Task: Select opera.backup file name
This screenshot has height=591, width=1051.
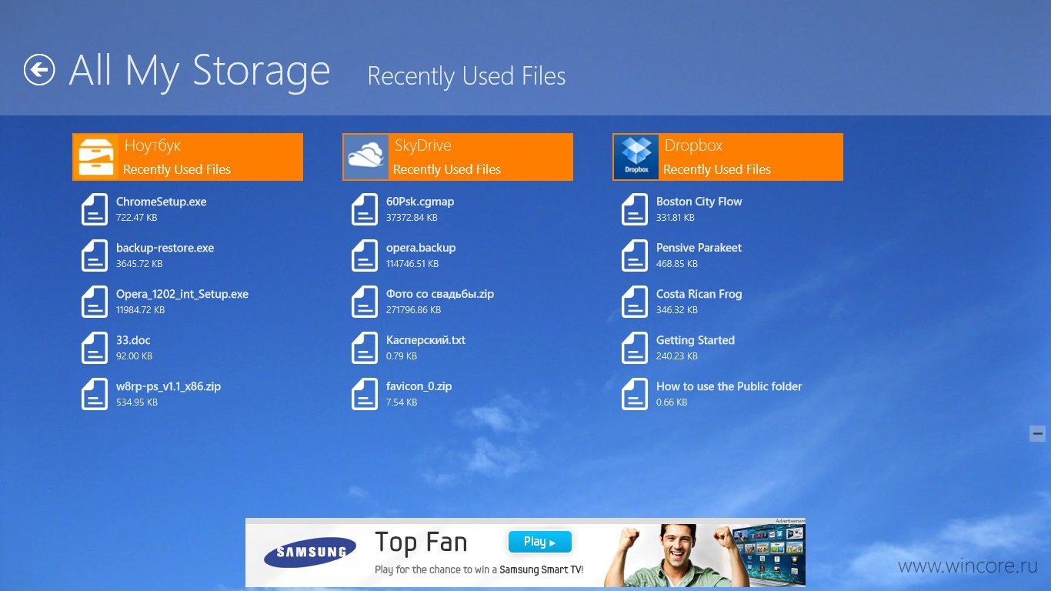Action: click(421, 248)
